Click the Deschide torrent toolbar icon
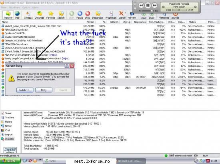 pos(40,15)
